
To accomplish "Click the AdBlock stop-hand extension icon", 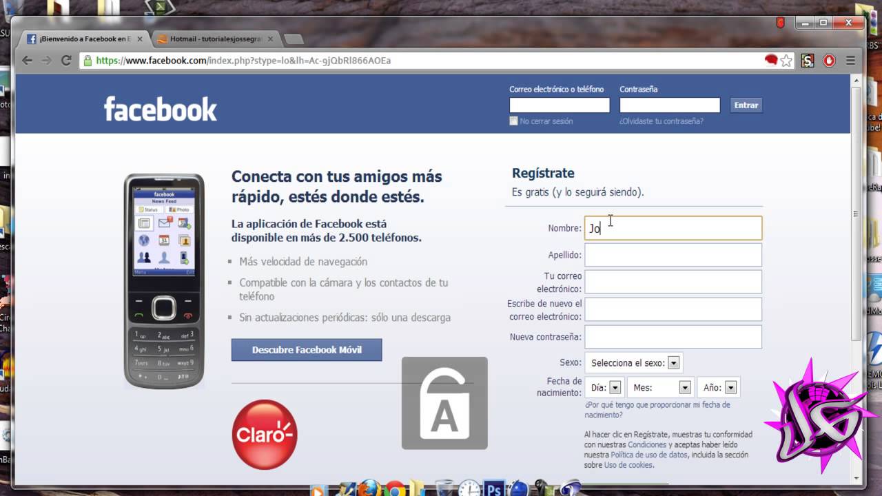I will (x=830, y=61).
